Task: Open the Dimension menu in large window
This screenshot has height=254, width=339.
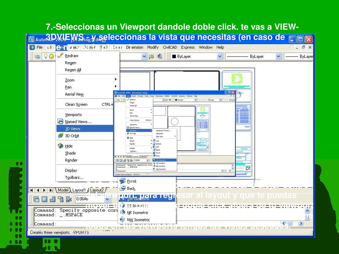Action: [134, 47]
